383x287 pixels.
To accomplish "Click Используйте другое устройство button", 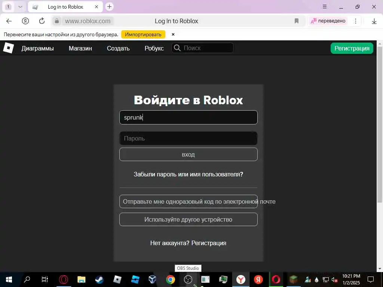I will tap(189, 219).
